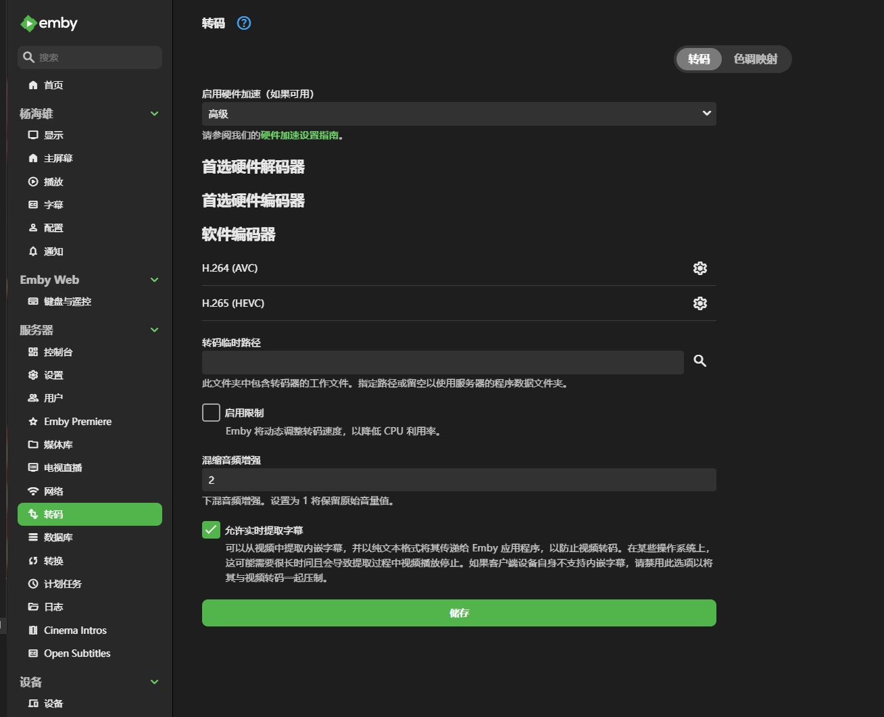Click the subtitles icon for 字幕
884x717 pixels.
click(33, 205)
